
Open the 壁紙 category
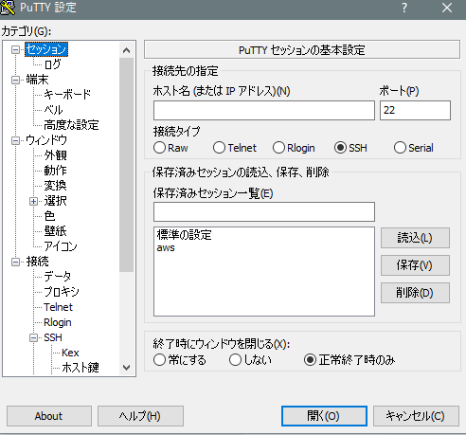tap(55, 231)
